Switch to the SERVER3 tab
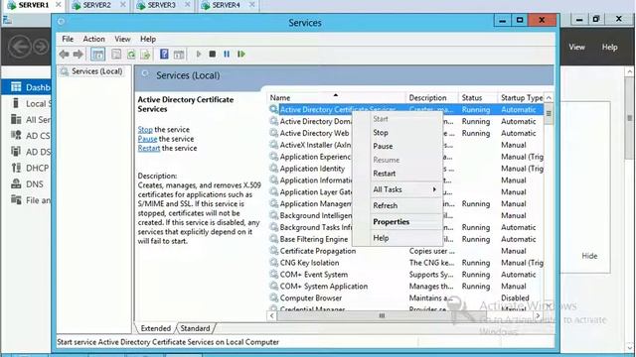 [161, 5]
